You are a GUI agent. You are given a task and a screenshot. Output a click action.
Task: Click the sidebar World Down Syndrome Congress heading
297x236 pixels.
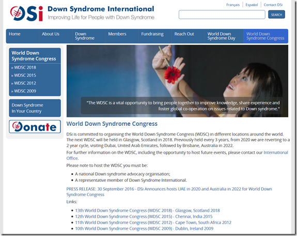[x=34, y=56]
